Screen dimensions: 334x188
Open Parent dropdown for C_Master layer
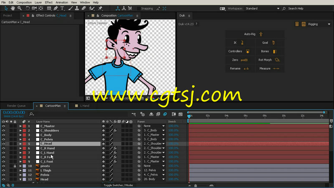154,126
